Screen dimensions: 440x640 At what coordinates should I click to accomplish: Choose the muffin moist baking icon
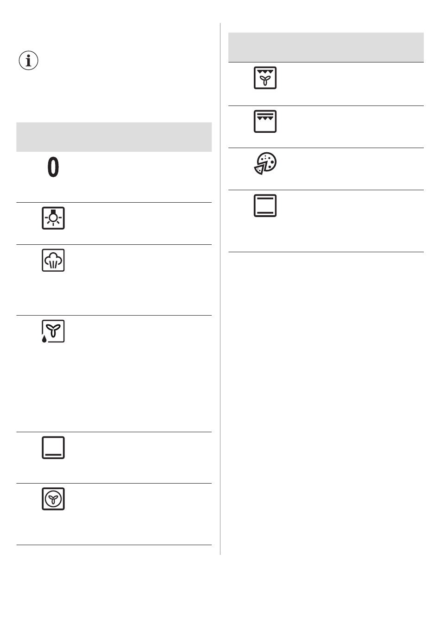tap(53, 260)
